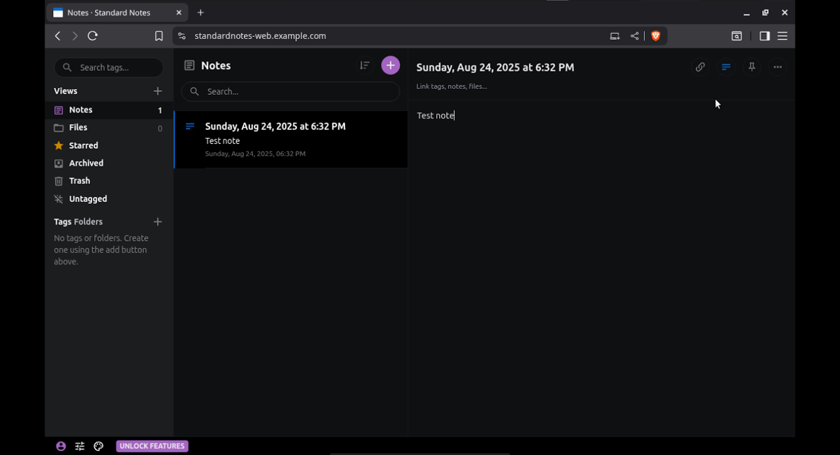
Task: Click the purple create new note button
Action: 390,66
